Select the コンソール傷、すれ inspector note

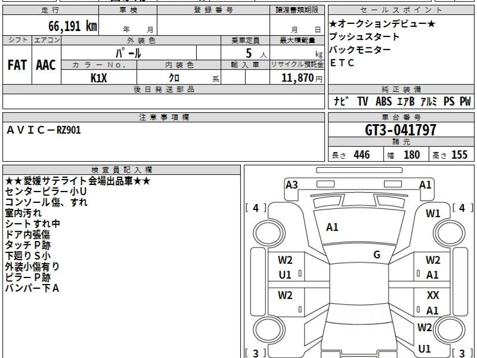pos(46,202)
